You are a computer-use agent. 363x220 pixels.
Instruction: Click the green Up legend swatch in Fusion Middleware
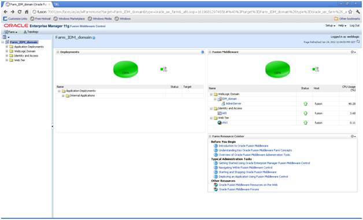[314, 69]
